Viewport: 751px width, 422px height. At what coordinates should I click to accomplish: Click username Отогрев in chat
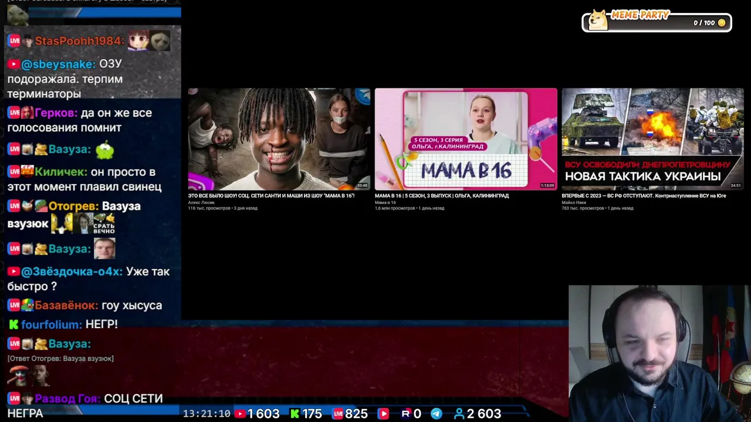point(73,206)
